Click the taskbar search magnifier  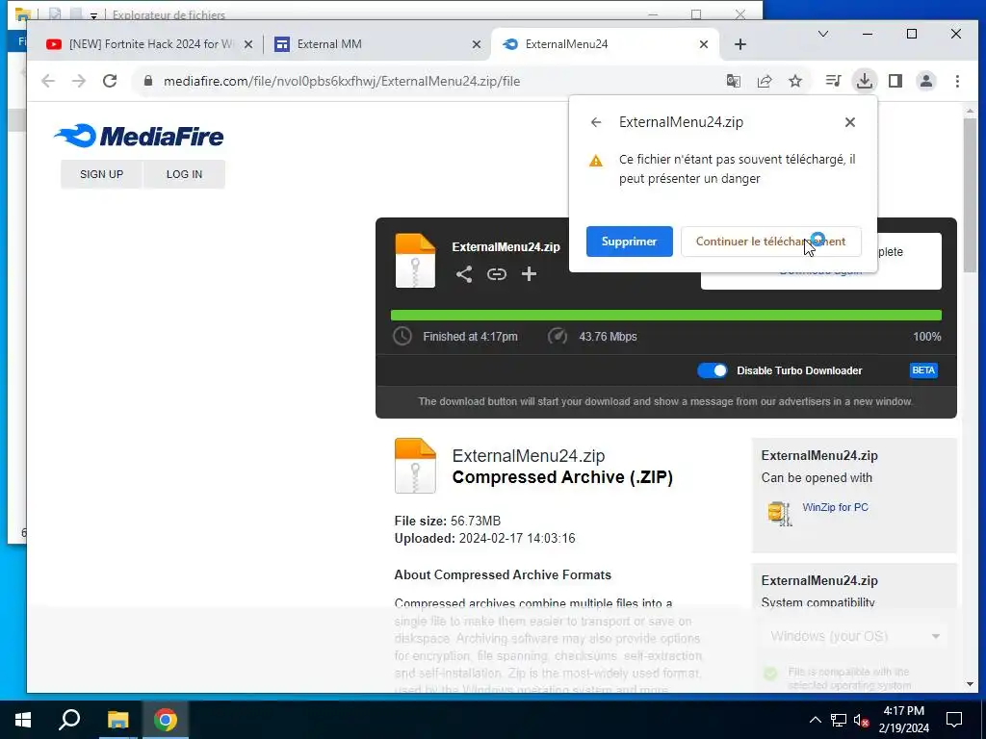[x=69, y=720]
